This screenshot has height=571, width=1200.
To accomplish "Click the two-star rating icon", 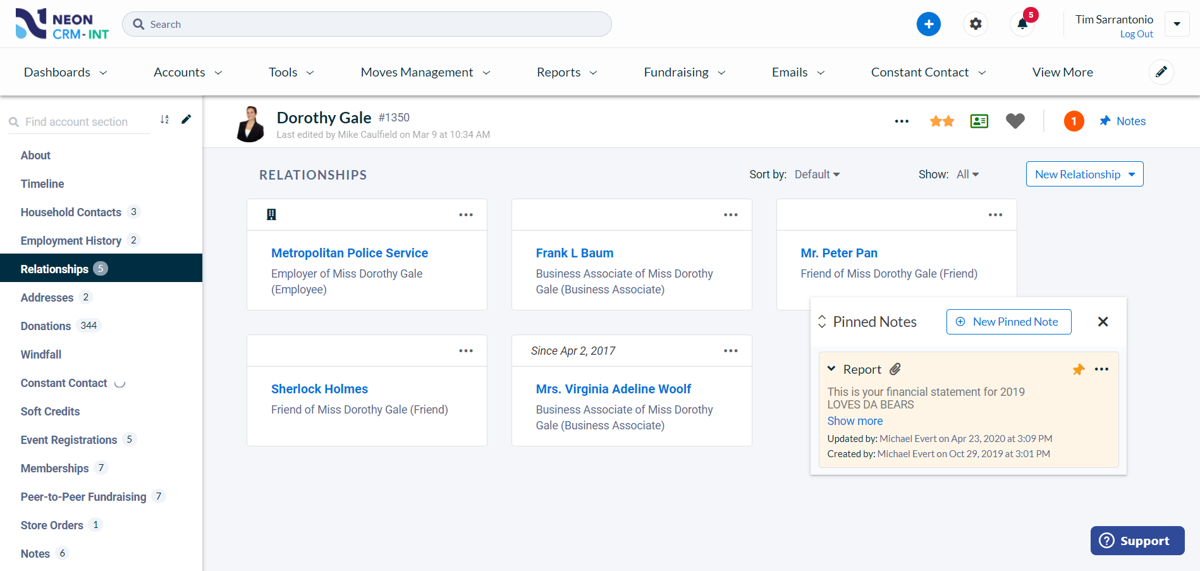I will tap(941, 121).
